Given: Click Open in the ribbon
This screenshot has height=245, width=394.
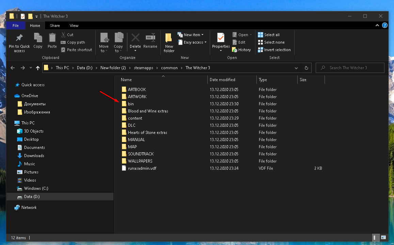Looking at the screenshot, I should coord(242,35).
